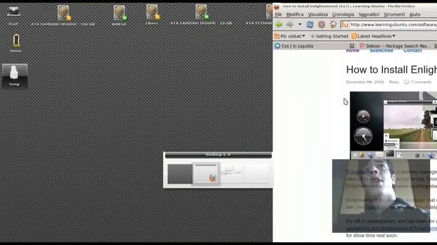The height and width of the screenshot is (245, 437).
Task: Open the Modifica menu
Action: 294,14
